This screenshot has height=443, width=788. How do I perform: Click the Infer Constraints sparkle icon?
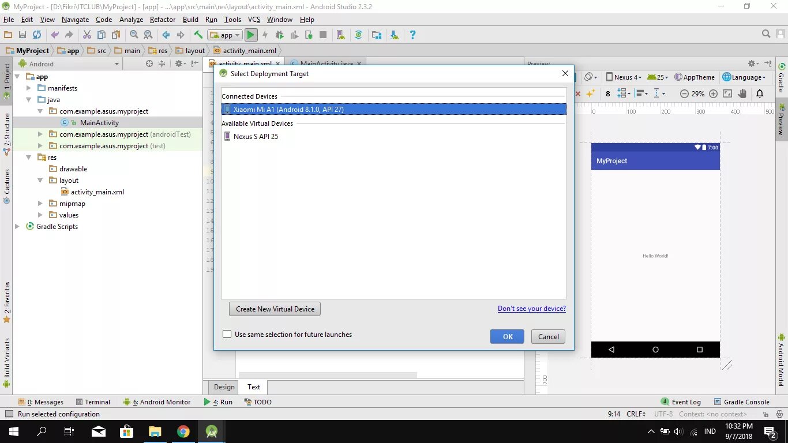pos(590,93)
